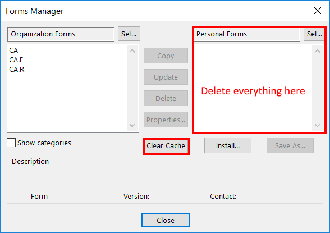The image size is (330, 233).
Task: Click the Personal Forms library field
Action: coord(247,34)
